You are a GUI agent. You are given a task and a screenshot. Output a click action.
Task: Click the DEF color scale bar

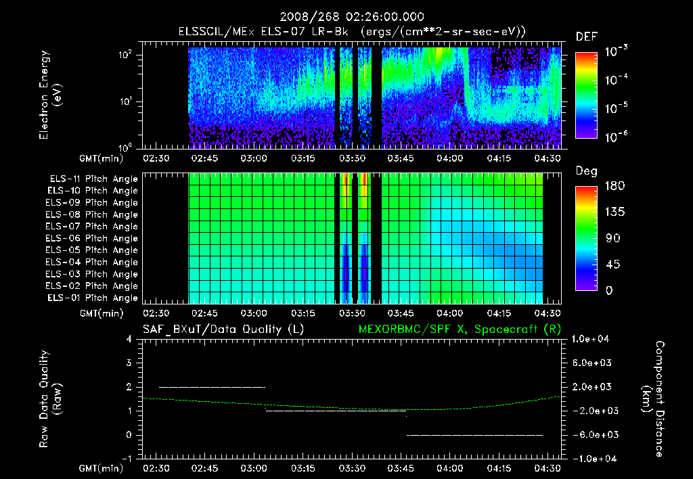click(586, 95)
